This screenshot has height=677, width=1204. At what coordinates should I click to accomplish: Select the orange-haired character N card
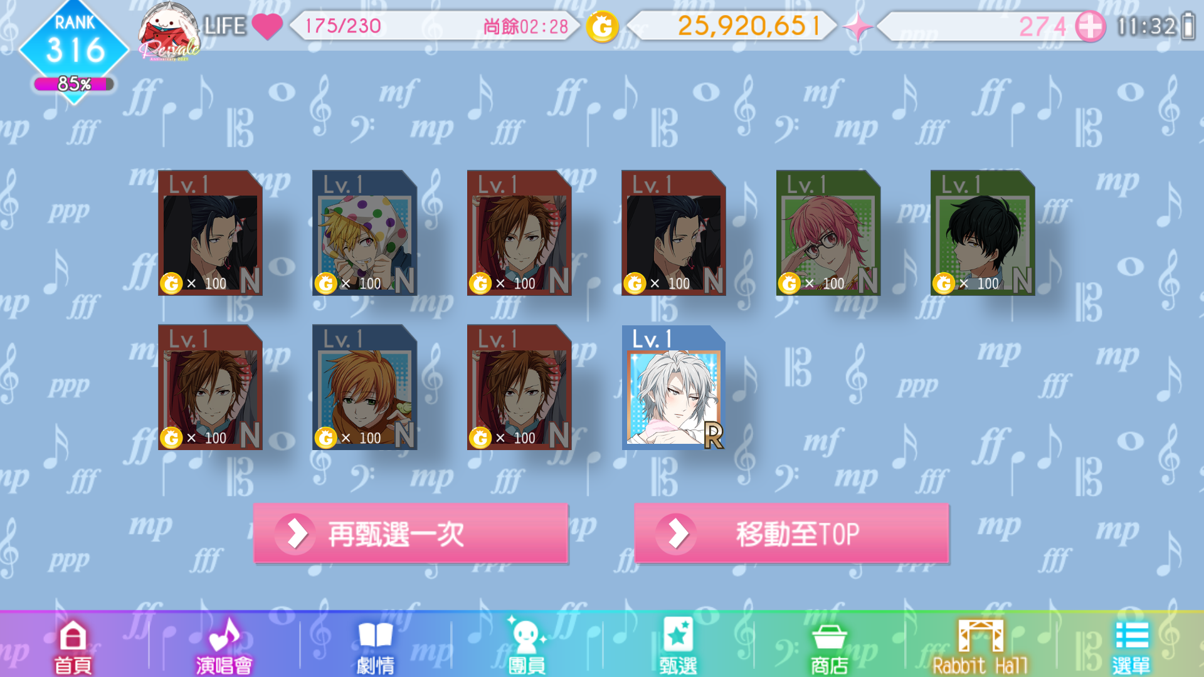pyautogui.click(x=364, y=387)
